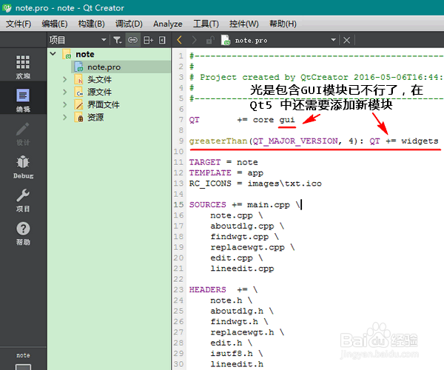Viewport: 444px width, 370px height.
Task: Click the HEADERS += line
Action: 223,290
